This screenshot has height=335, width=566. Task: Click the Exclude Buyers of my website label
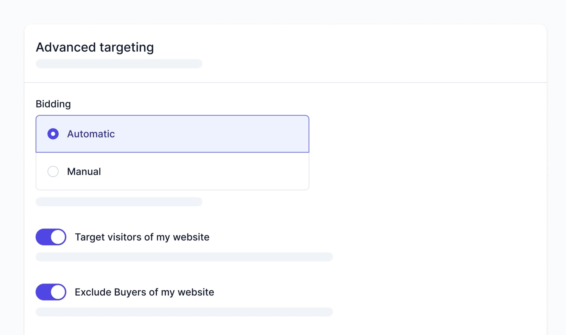pos(144,292)
